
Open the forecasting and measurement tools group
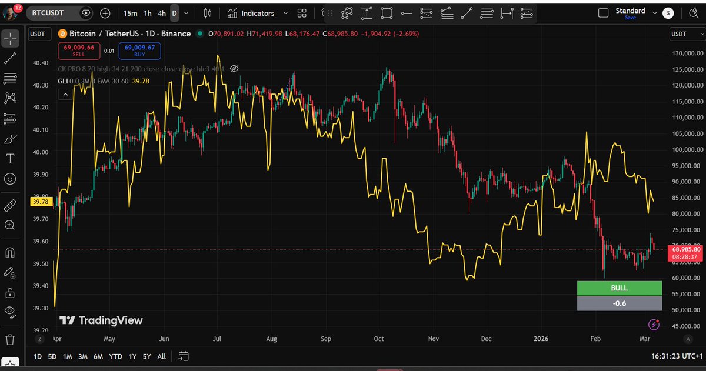[x=11, y=118]
